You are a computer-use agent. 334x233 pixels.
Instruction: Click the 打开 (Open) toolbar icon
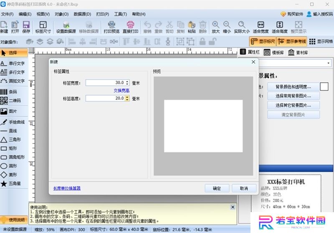[x=15, y=27]
